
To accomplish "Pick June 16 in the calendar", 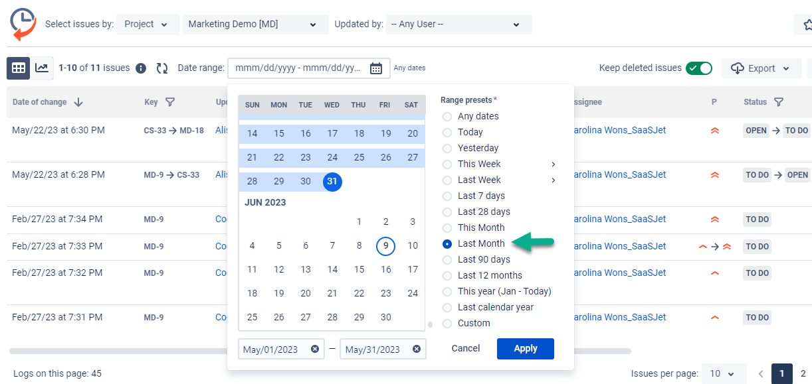I will pyautogui.click(x=385, y=269).
